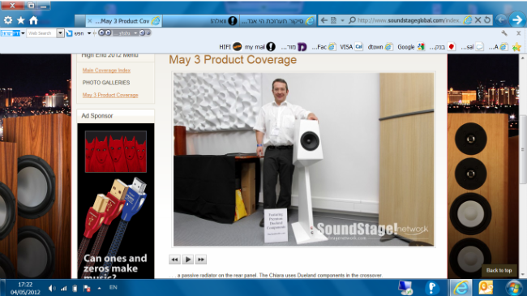Open a blank new tab
The image size is (527, 296).
point(80,21)
